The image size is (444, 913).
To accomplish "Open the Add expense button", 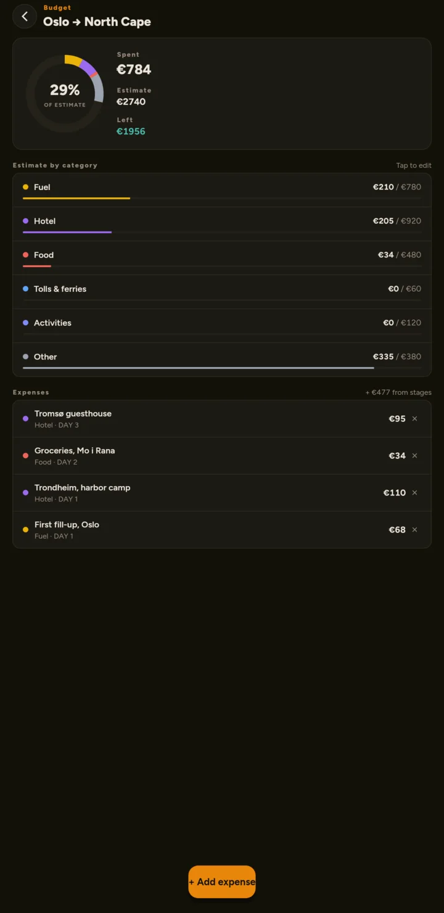I will [x=222, y=882].
